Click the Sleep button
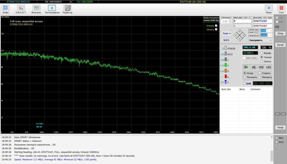The height and width of the screenshot is (164, 287). pos(280,33)
